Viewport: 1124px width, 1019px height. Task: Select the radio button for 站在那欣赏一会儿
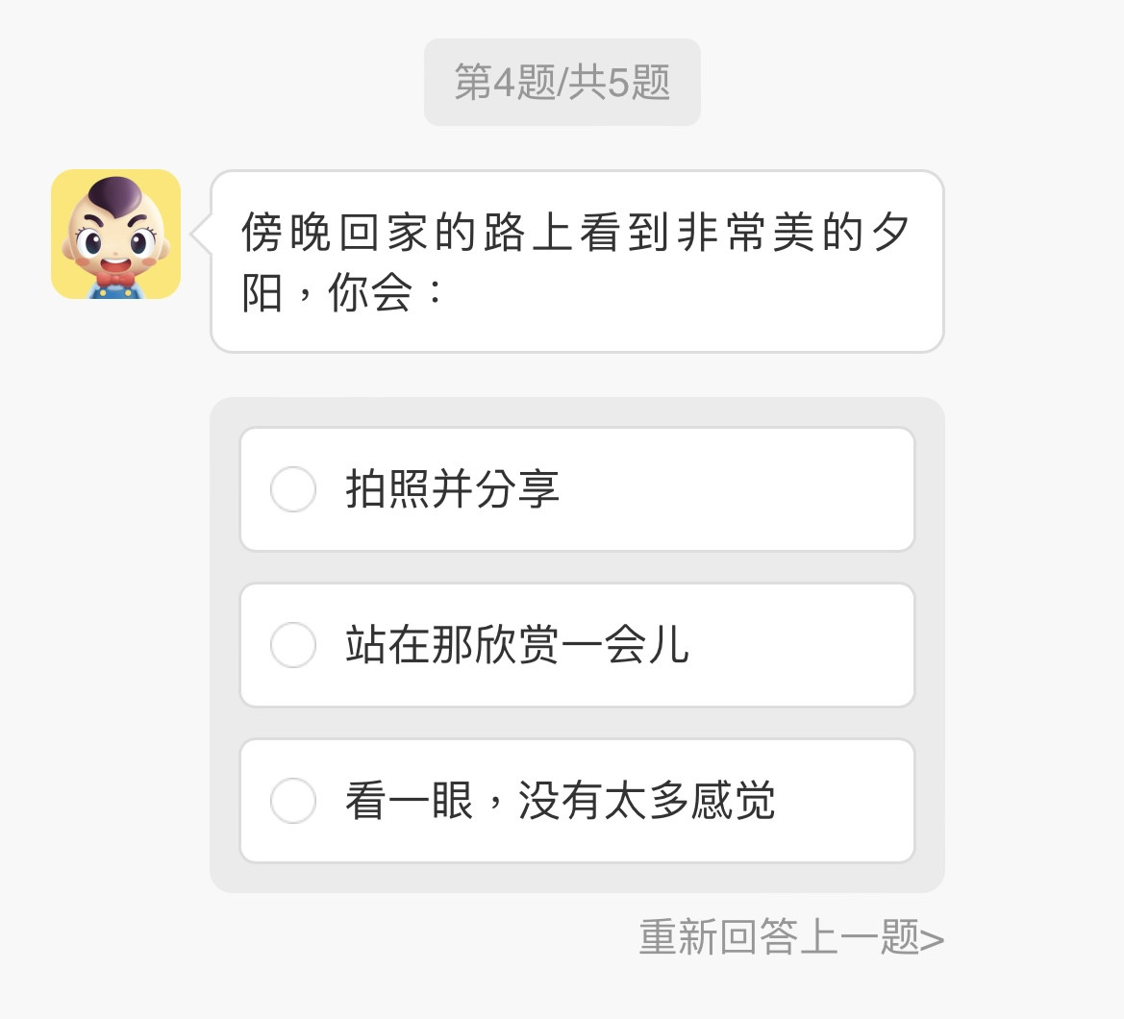click(x=293, y=645)
